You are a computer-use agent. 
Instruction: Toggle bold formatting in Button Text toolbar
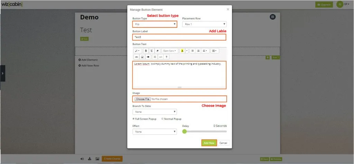tap(146, 51)
